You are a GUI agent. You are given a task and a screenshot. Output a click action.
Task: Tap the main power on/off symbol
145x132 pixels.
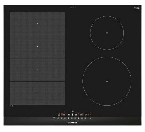pyautogui.click(x=54, y=118)
